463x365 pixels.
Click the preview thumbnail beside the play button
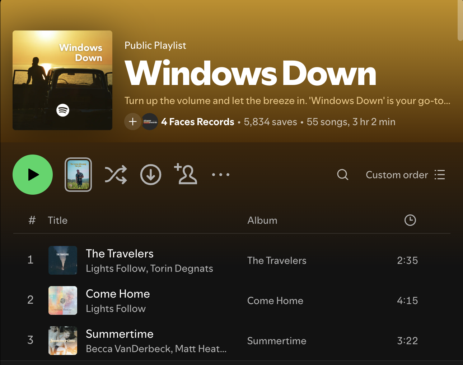pos(78,175)
